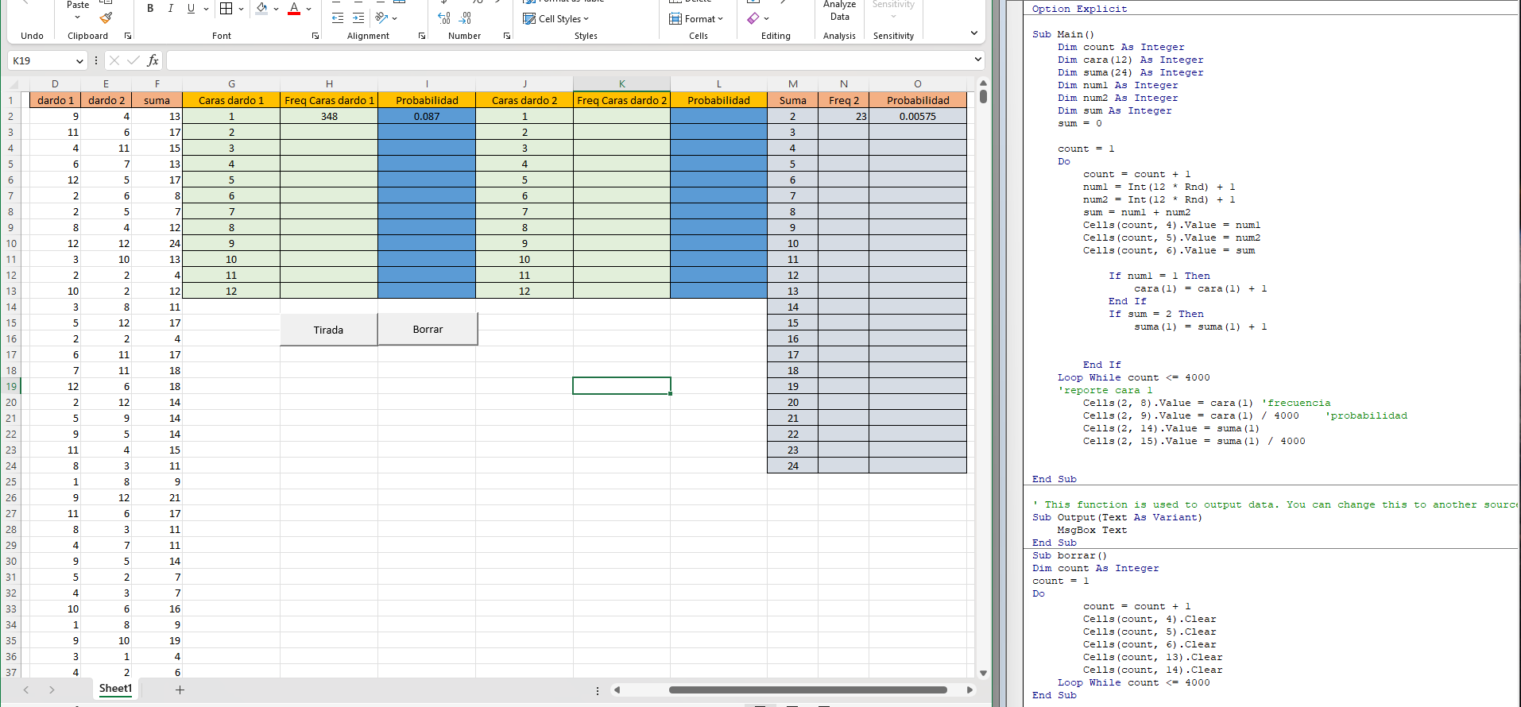Toggle bold formatting

coord(150,9)
